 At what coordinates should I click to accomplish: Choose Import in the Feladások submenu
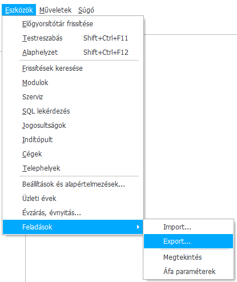tap(188, 227)
